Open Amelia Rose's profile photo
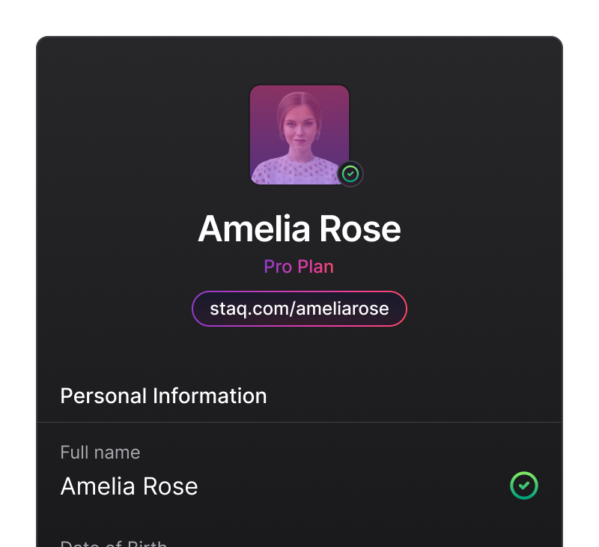 299,134
